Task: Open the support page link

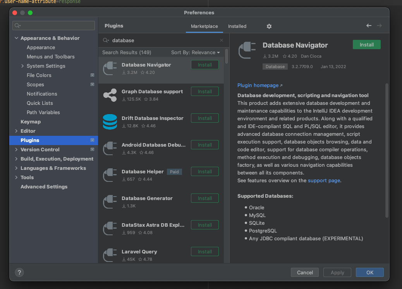Action: point(324,180)
